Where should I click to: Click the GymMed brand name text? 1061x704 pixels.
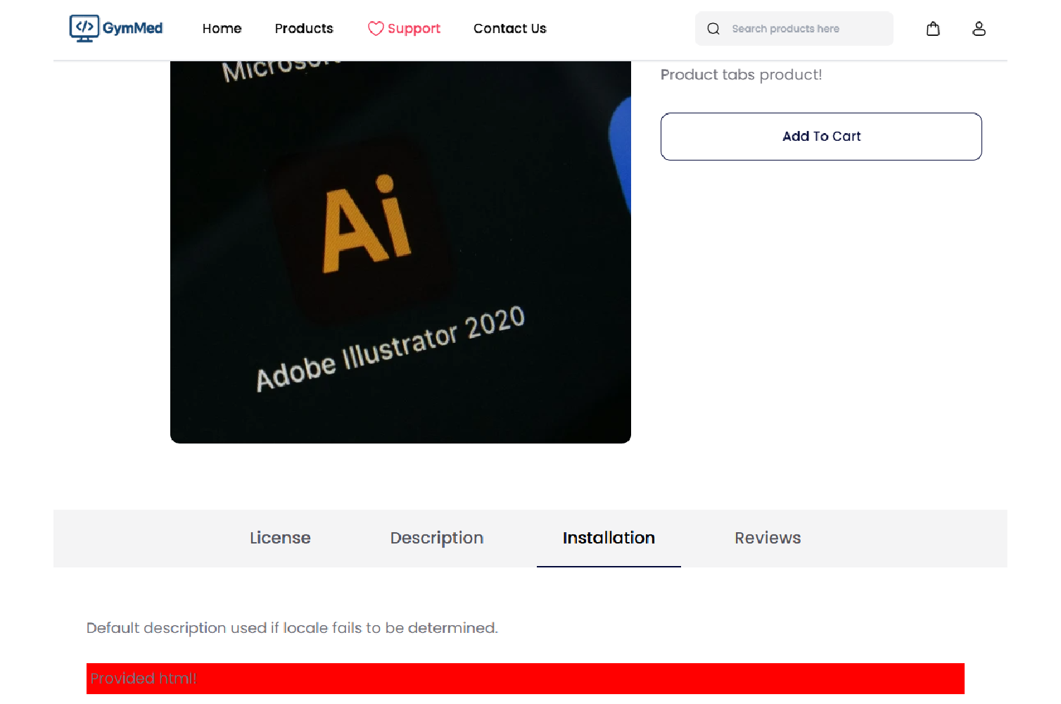click(132, 28)
